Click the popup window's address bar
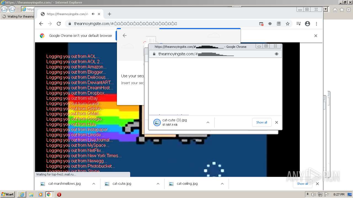 pos(215,54)
